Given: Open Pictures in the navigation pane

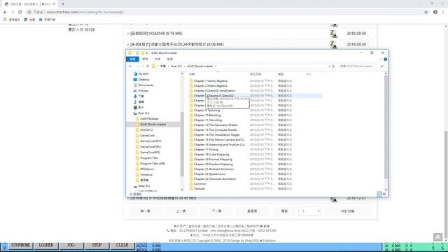Looking at the screenshot, I should 141,91.
